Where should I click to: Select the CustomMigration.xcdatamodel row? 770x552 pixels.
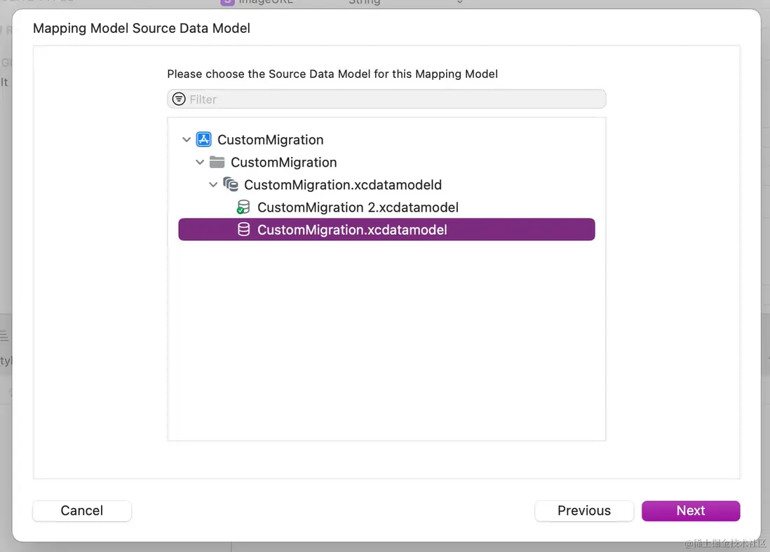(x=352, y=230)
